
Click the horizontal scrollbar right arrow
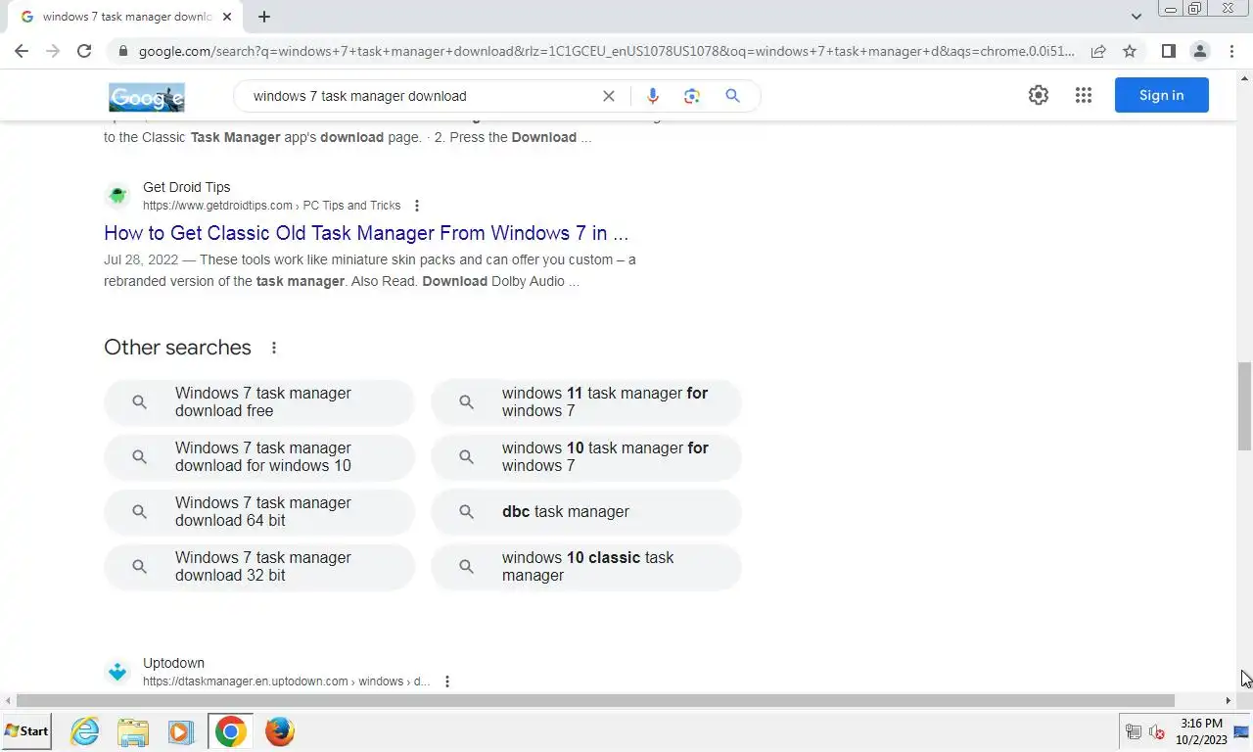click(x=1229, y=701)
